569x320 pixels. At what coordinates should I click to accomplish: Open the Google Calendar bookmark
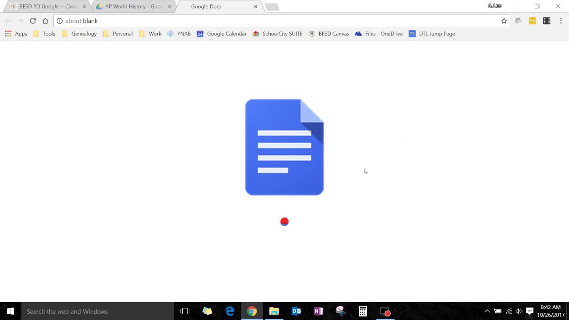pos(221,34)
